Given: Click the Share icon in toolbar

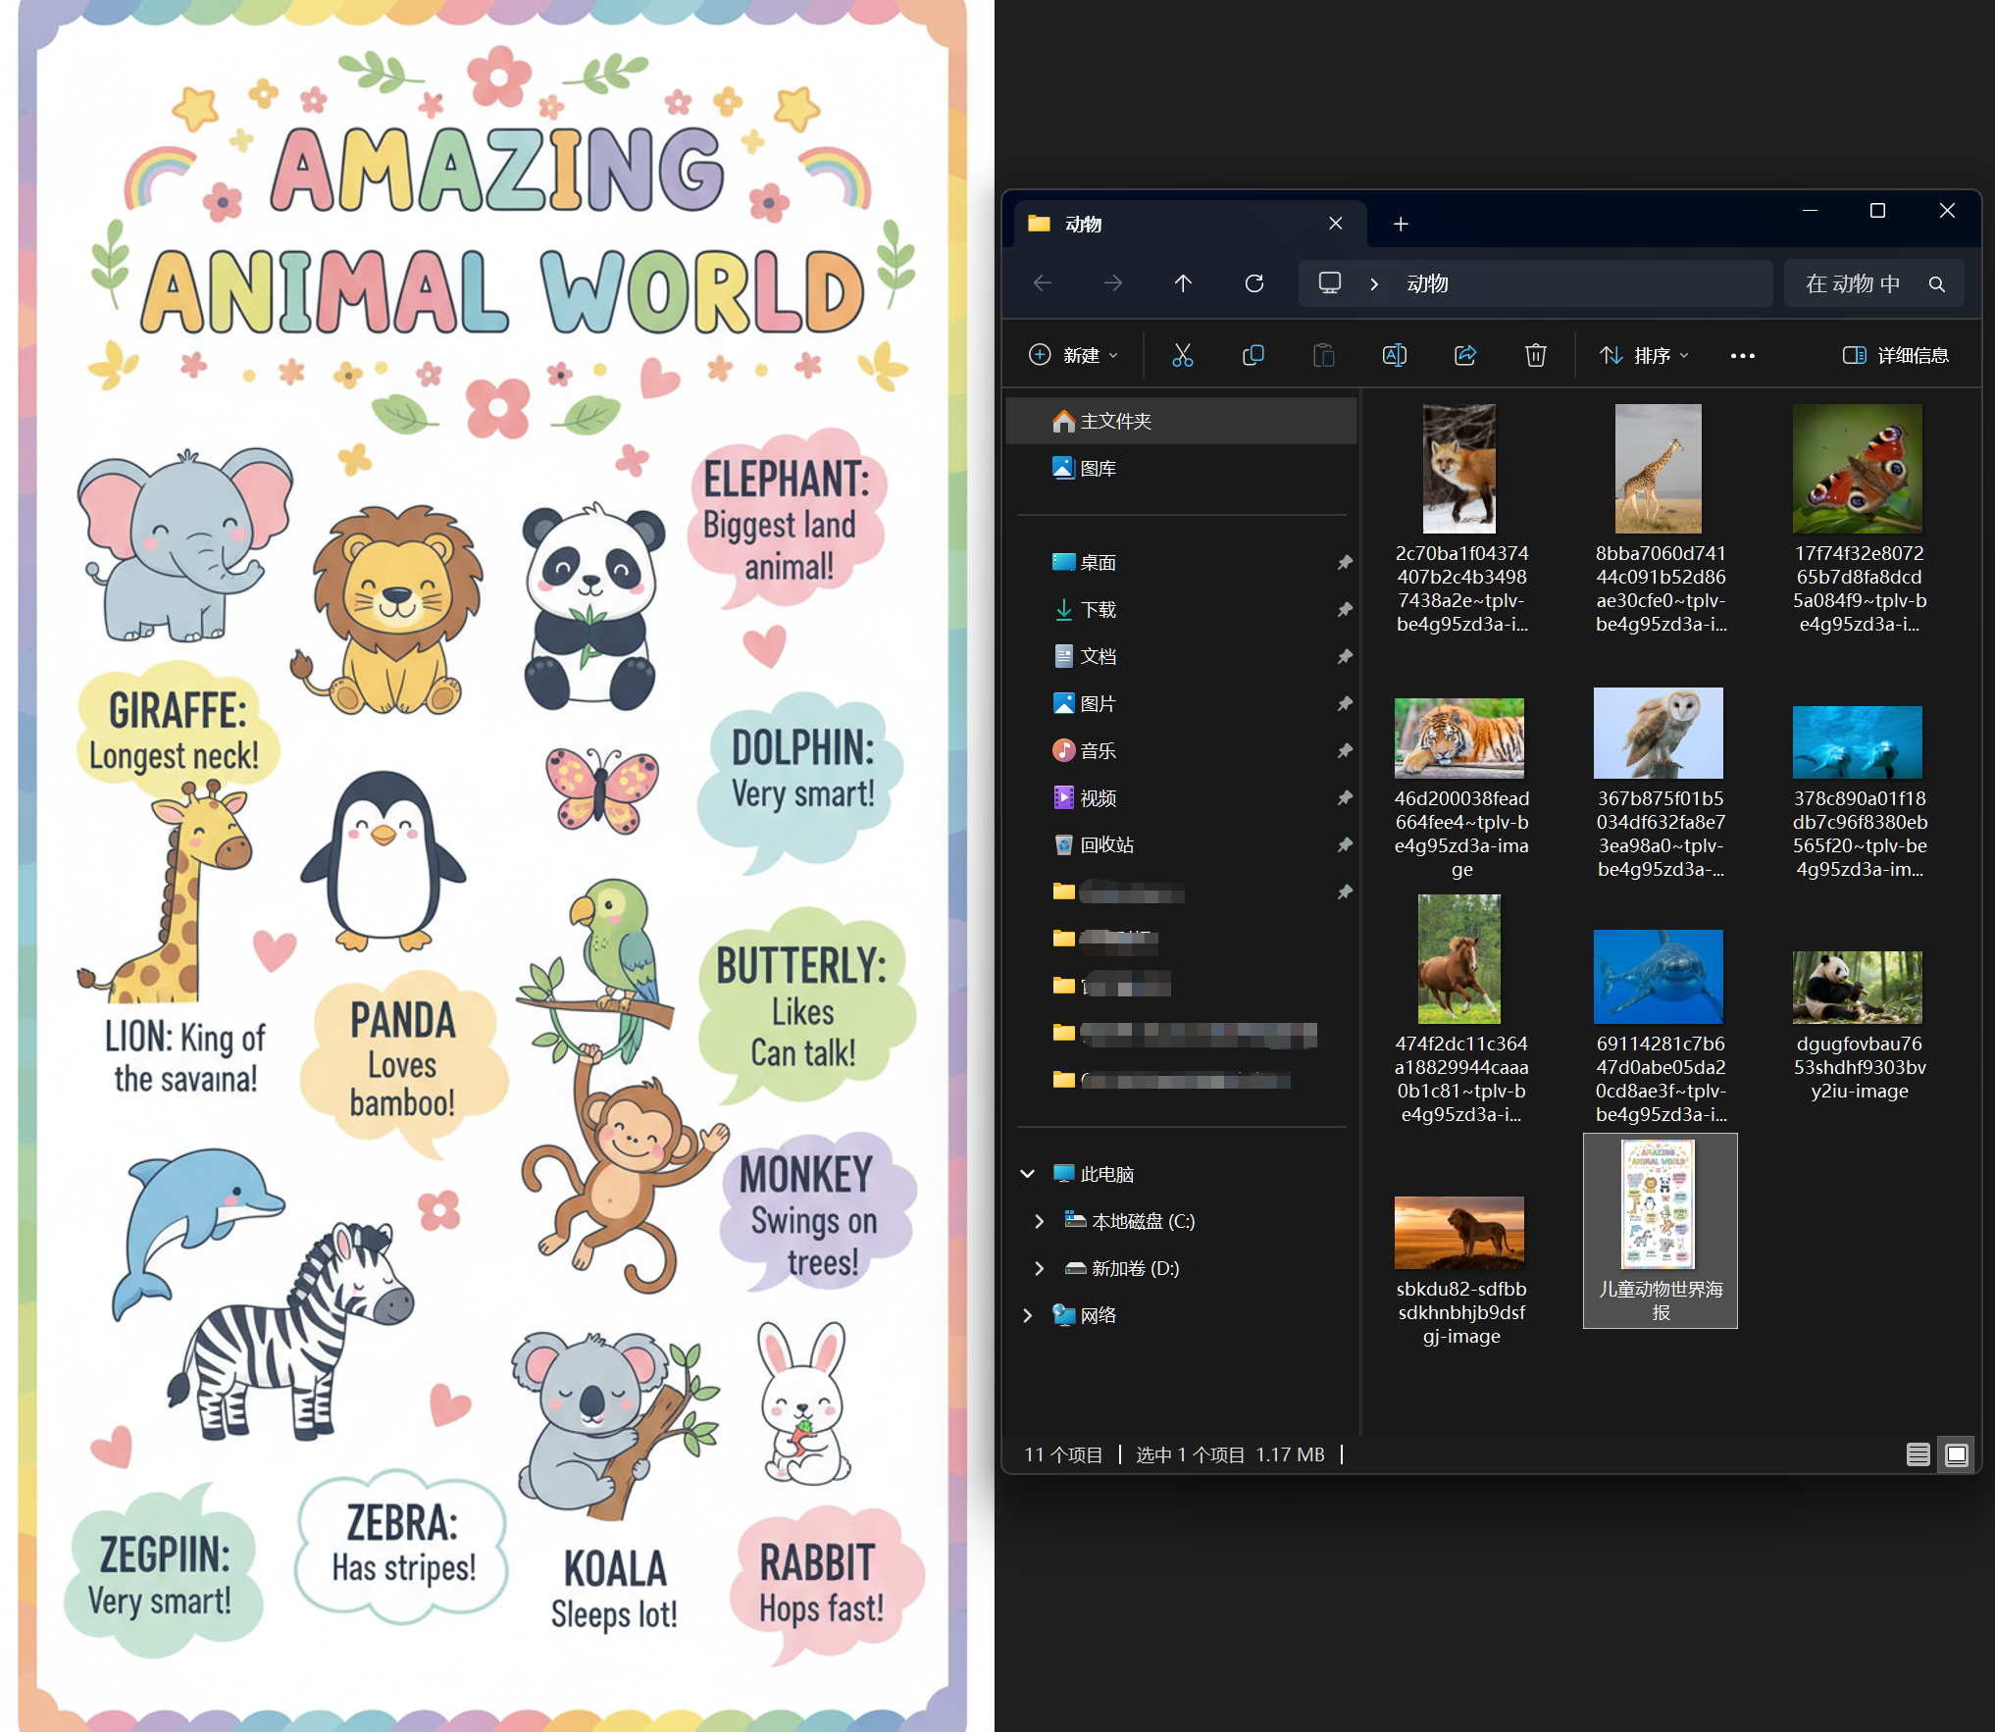Looking at the screenshot, I should [1465, 355].
